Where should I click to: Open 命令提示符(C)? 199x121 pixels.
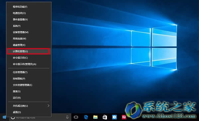click(29, 58)
